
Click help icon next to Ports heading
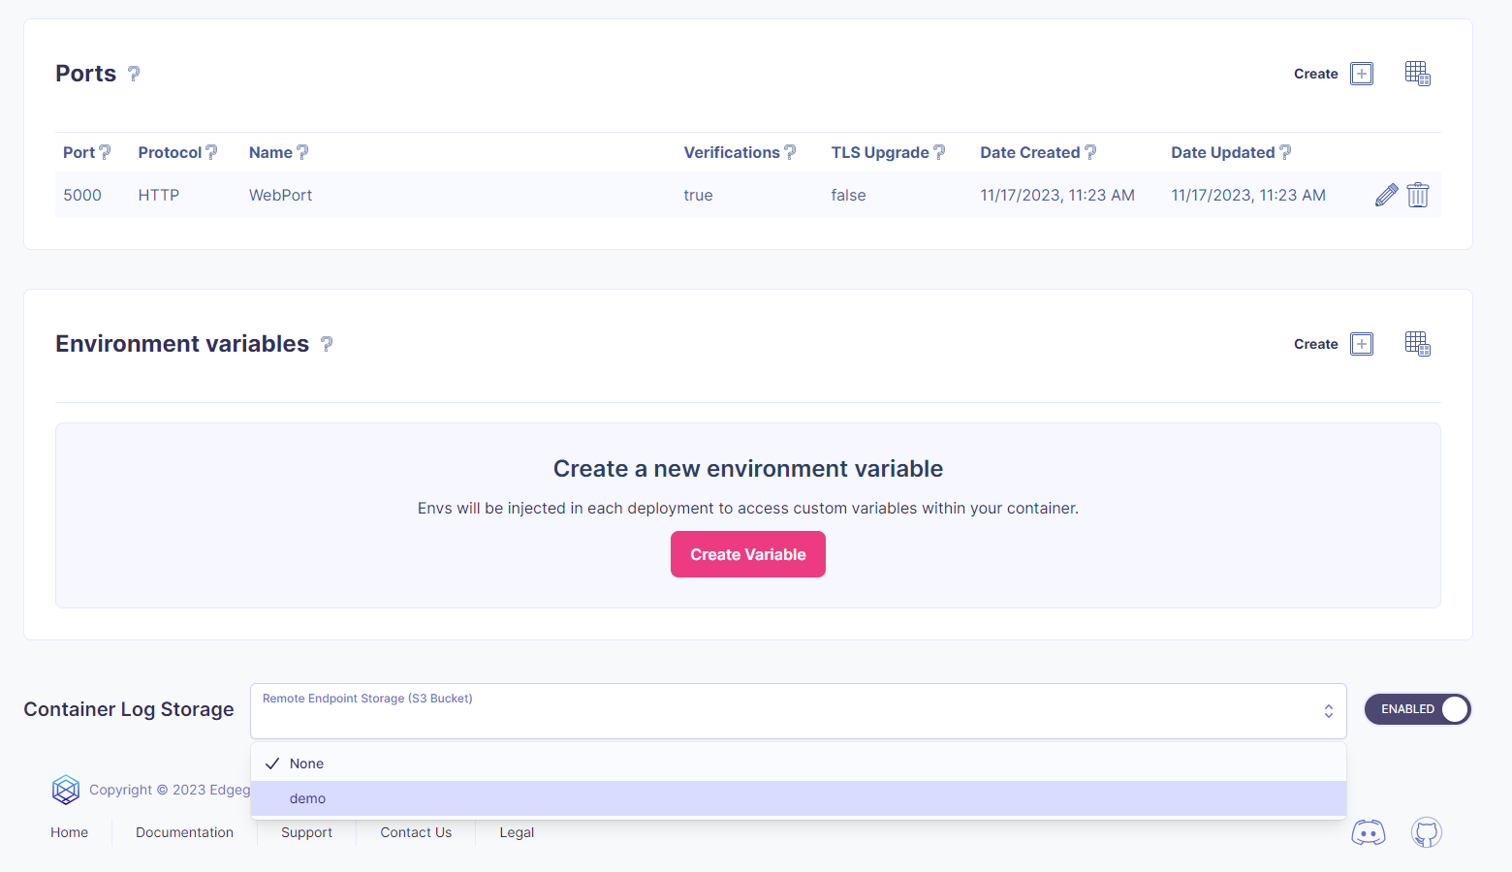134,74
